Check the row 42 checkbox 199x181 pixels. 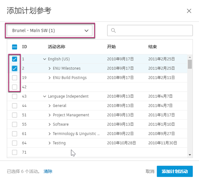pyautogui.click(x=14, y=87)
